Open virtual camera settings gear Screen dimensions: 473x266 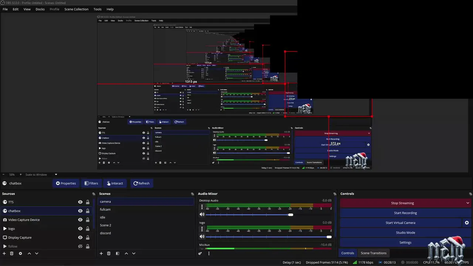(467, 223)
